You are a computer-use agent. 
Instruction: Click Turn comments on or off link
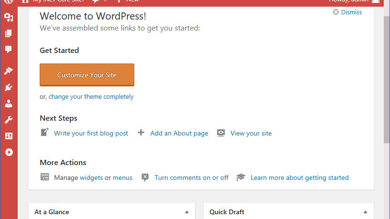click(191, 177)
